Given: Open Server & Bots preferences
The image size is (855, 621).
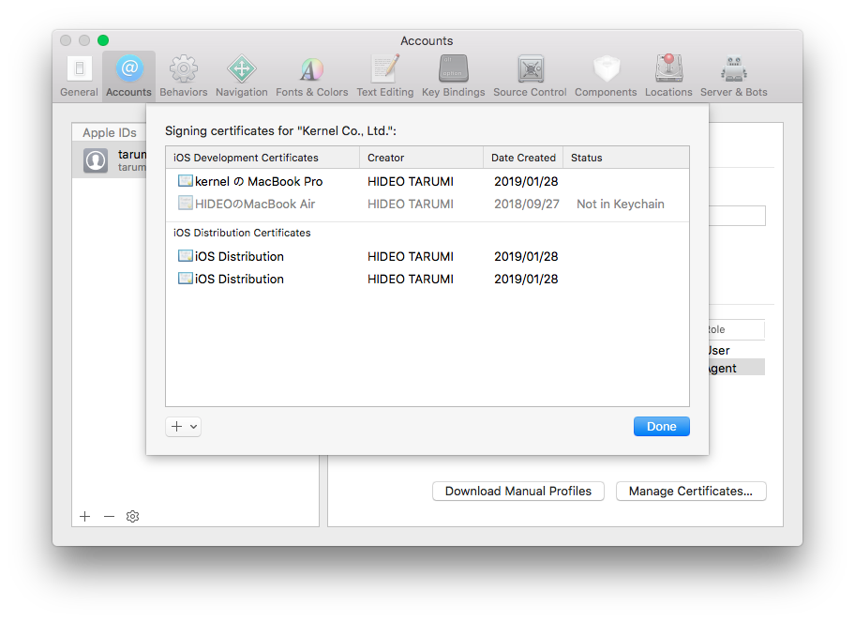Looking at the screenshot, I should tap(733, 76).
